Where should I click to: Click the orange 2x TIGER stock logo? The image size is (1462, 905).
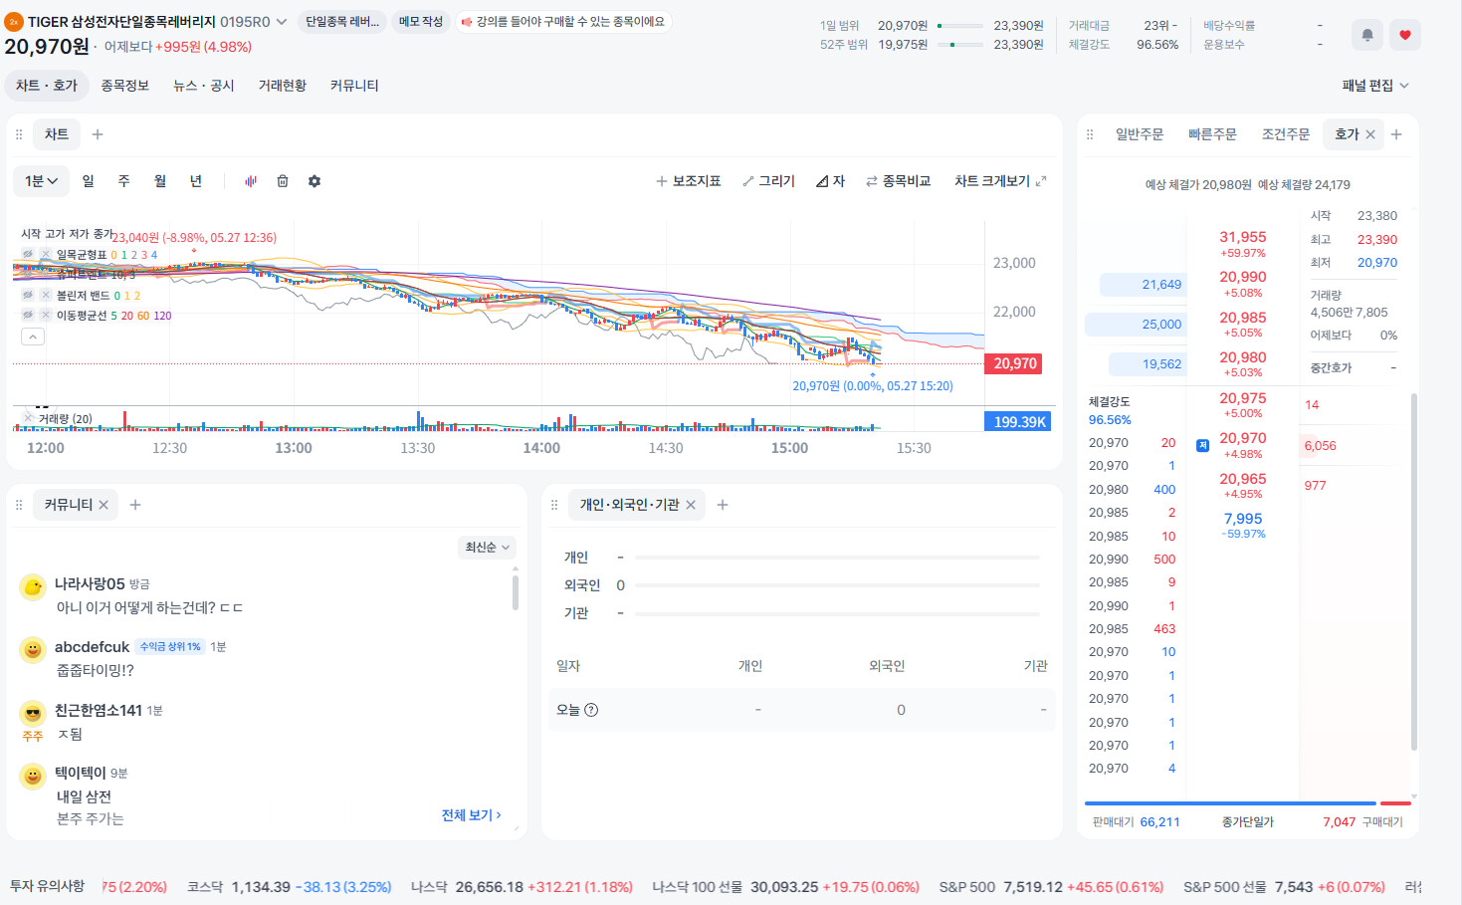(14, 22)
